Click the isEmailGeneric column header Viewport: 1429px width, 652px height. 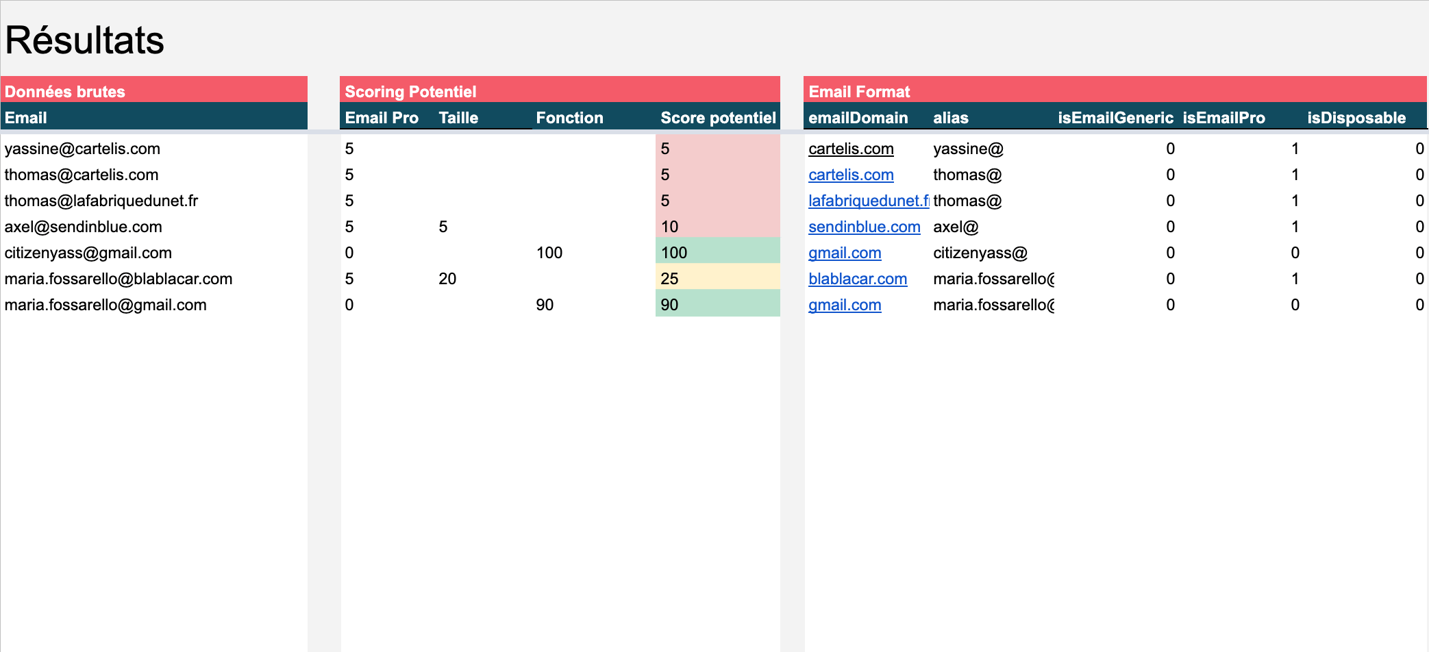click(1115, 118)
